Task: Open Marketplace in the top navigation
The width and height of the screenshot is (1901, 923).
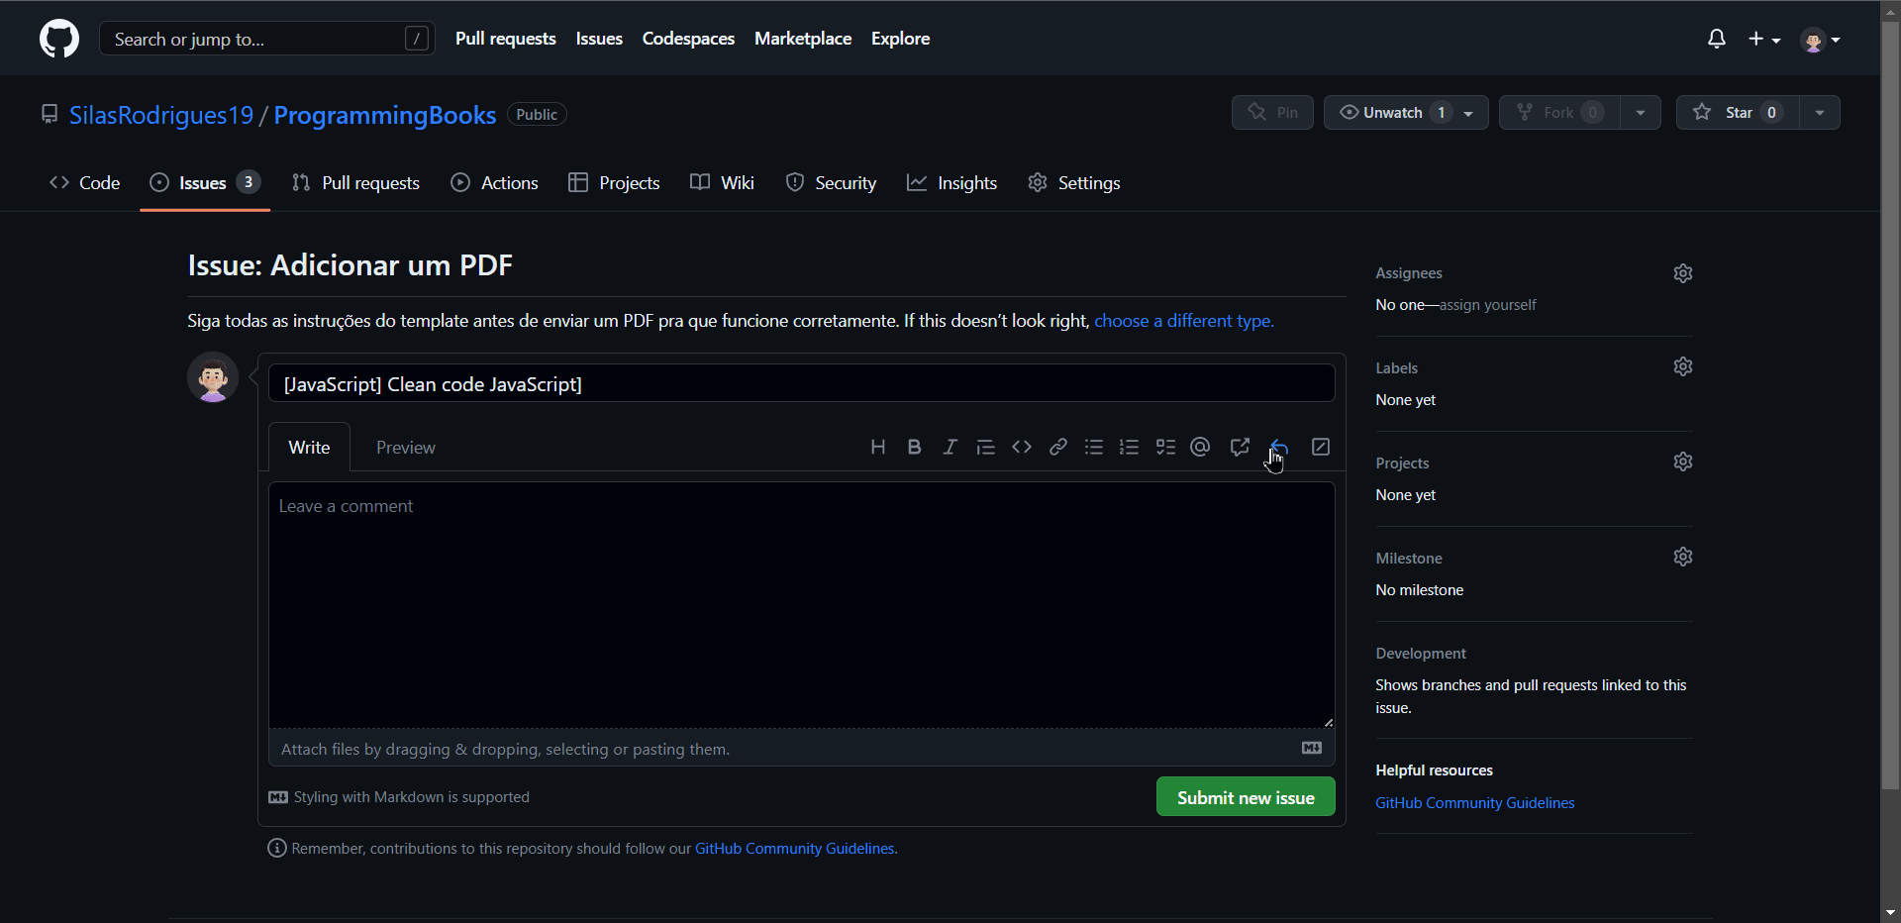Action: click(803, 39)
